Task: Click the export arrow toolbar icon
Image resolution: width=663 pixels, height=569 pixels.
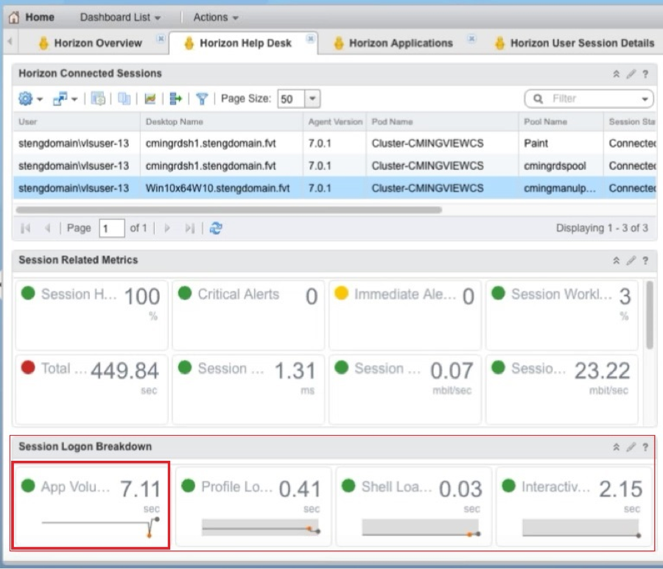Action: [175, 99]
